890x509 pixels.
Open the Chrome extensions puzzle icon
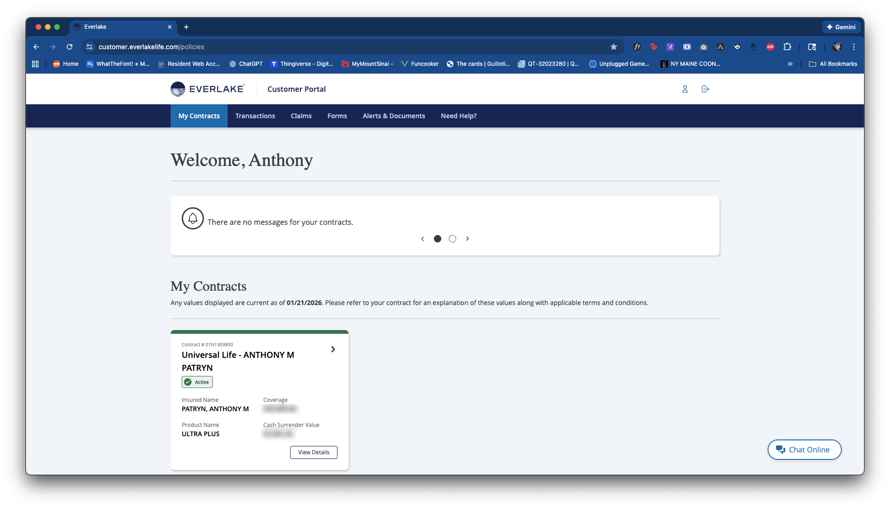coord(787,47)
